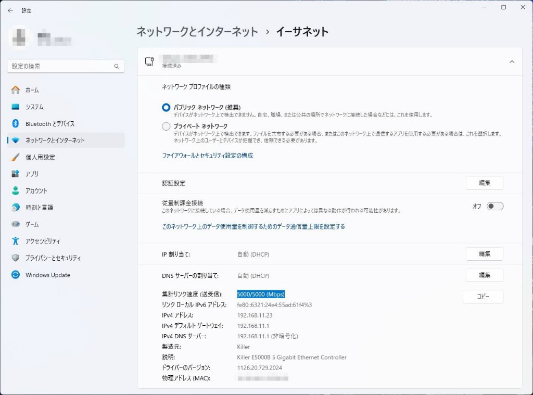
Task: Click the Time and Language globe icon
Action: point(16,208)
